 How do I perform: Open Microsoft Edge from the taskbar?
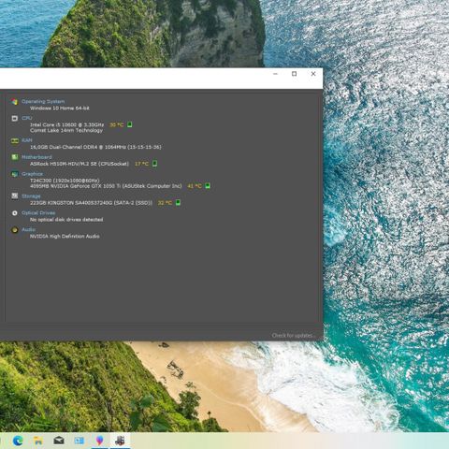[x=18, y=441]
